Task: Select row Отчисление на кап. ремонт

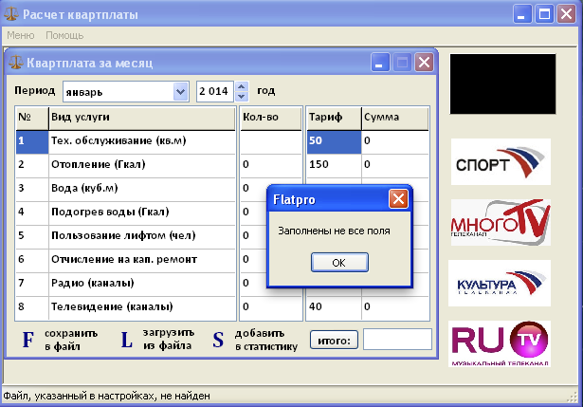Action: [x=126, y=261]
